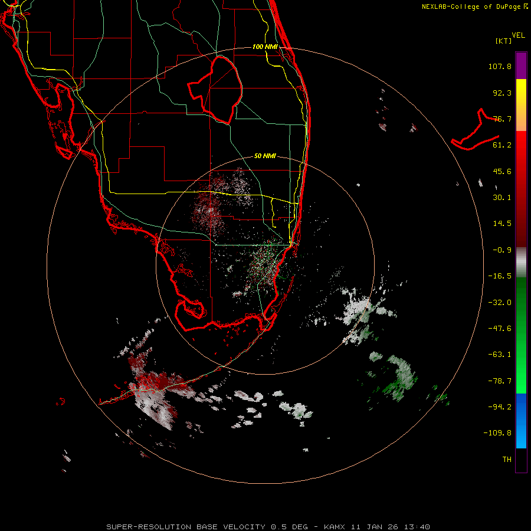The width and height of the screenshot is (531, 531).
Task: Click the -63.1 scale value
Action: [500, 355]
